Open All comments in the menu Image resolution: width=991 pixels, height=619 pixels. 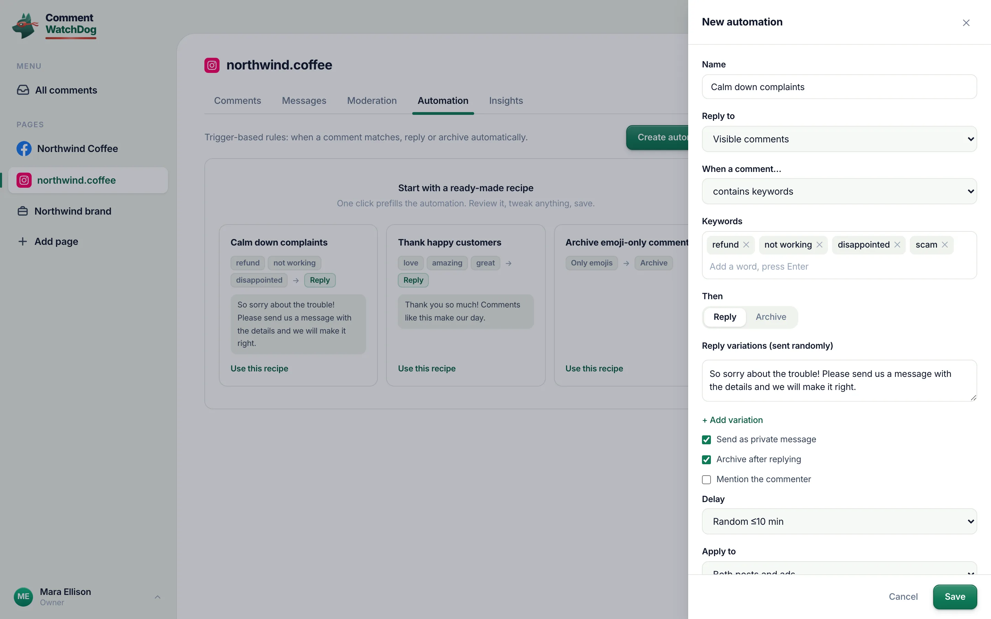(88, 90)
